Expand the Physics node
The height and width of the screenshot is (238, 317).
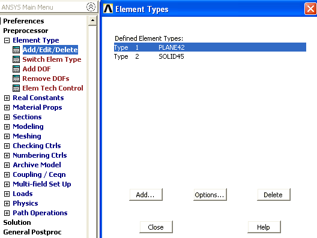[7, 203]
